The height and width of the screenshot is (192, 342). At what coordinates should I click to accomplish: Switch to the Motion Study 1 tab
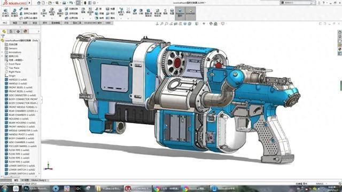coord(38,180)
